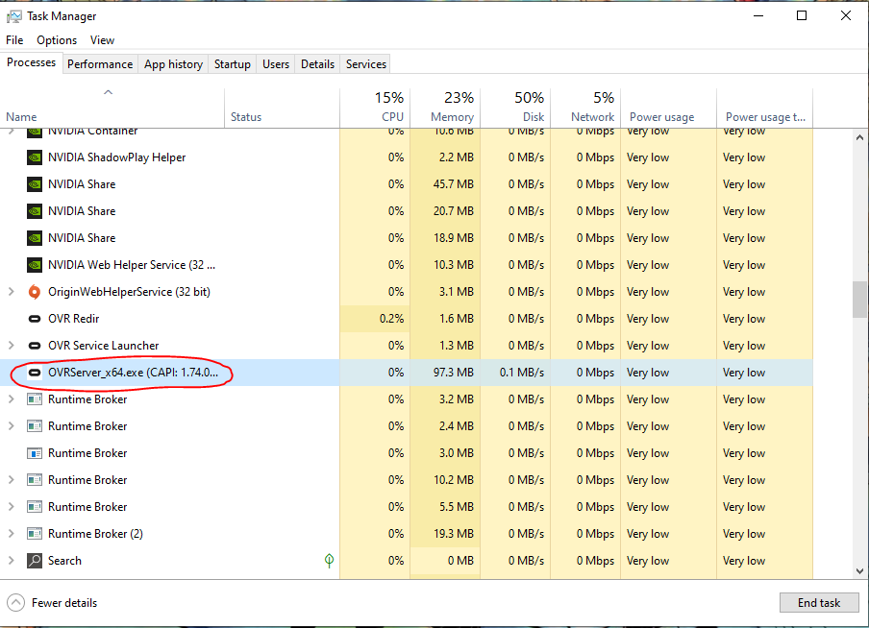Screen dimensions: 869x628
Task: Click the 45.7 MB memory value
Action: [454, 184]
